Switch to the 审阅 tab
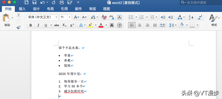 point(92,9)
